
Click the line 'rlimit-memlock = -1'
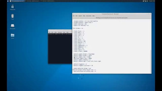pos(79,43)
